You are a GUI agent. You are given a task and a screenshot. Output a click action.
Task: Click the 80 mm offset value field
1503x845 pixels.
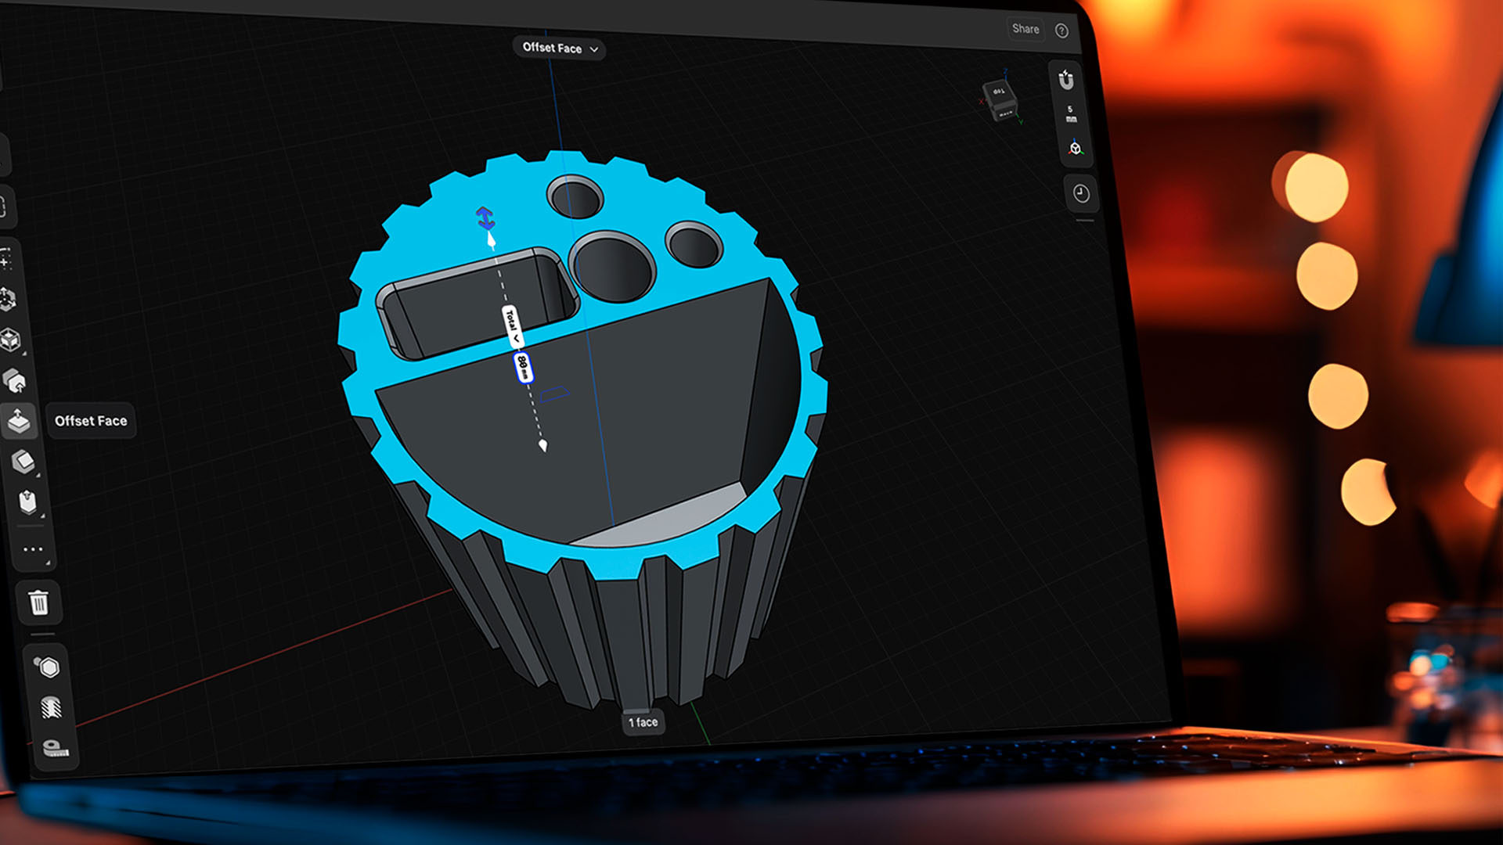523,367
